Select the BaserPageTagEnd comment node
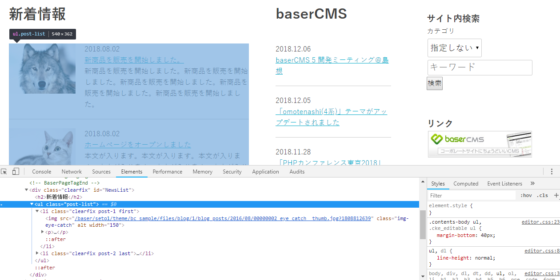 click(x=64, y=183)
